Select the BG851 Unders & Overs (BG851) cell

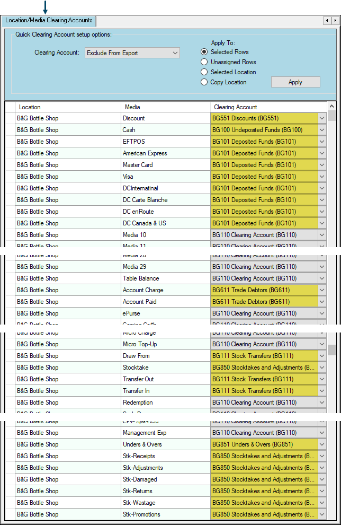click(264, 444)
